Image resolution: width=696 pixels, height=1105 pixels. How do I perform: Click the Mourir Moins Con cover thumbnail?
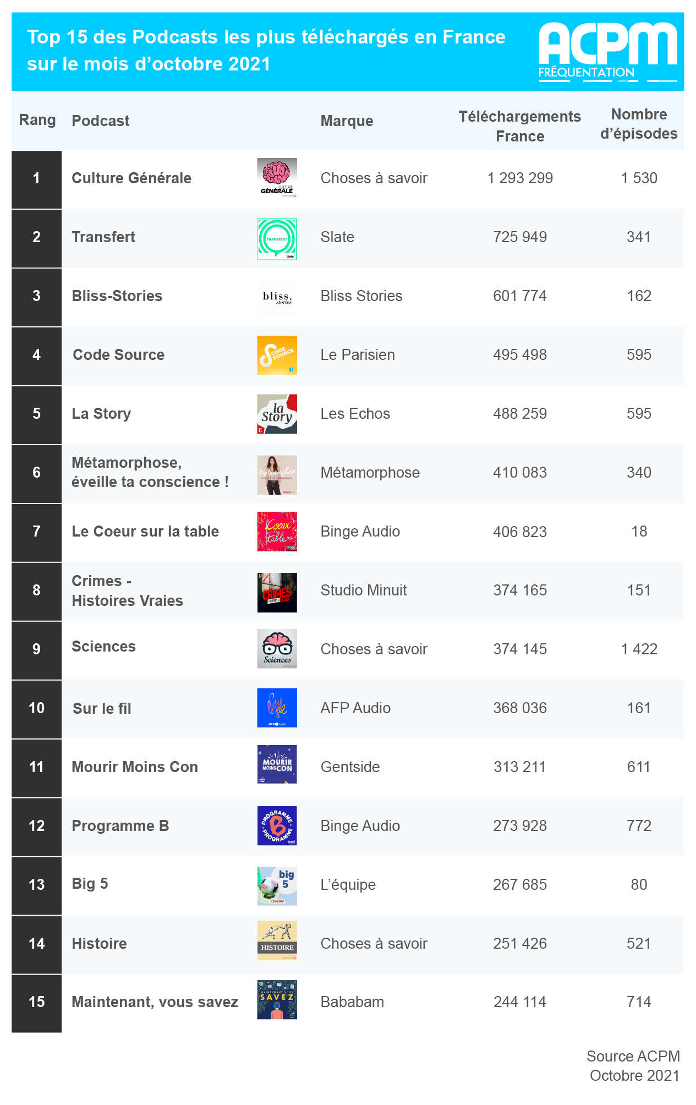(x=277, y=764)
